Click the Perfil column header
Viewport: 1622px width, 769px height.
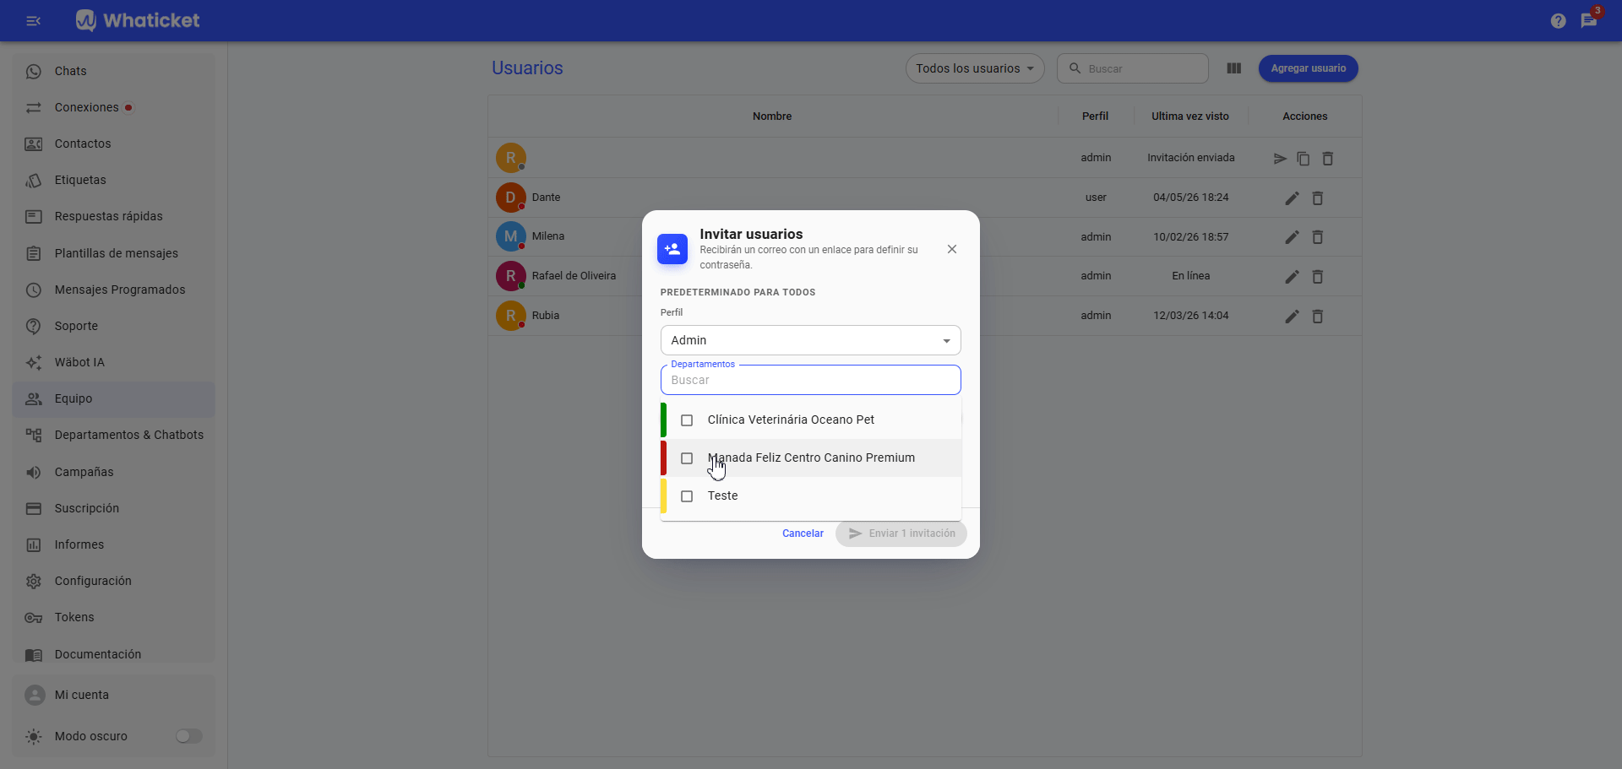[1095, 116]
